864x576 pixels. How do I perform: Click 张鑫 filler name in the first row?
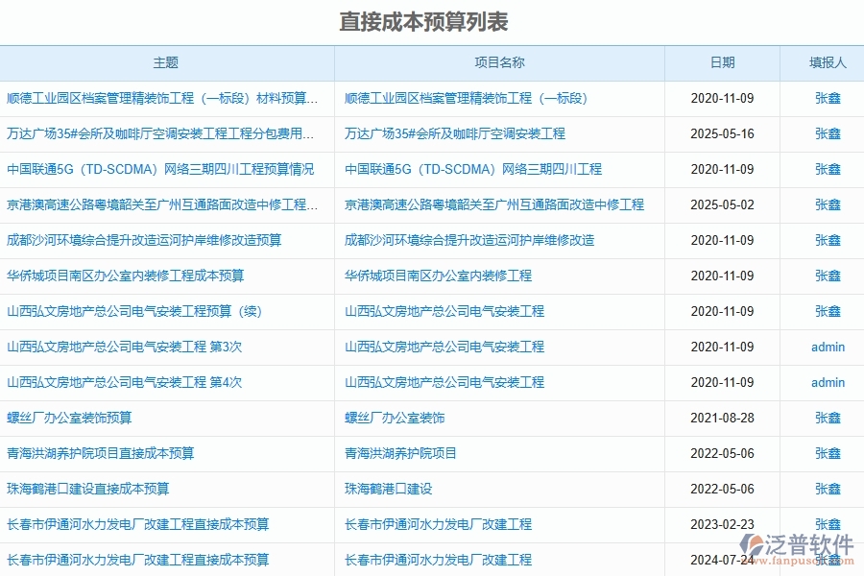click(x=826, y=98)
